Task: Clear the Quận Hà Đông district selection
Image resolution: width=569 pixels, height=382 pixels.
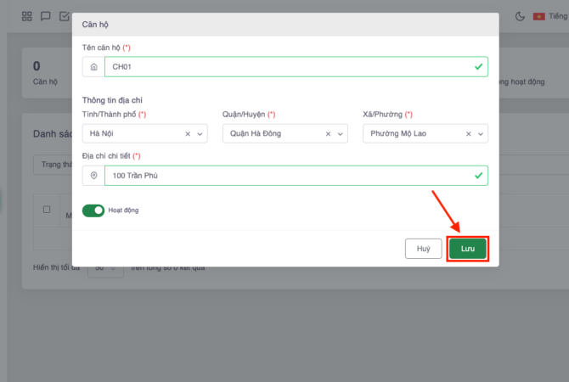Action: tap(328, 134)
